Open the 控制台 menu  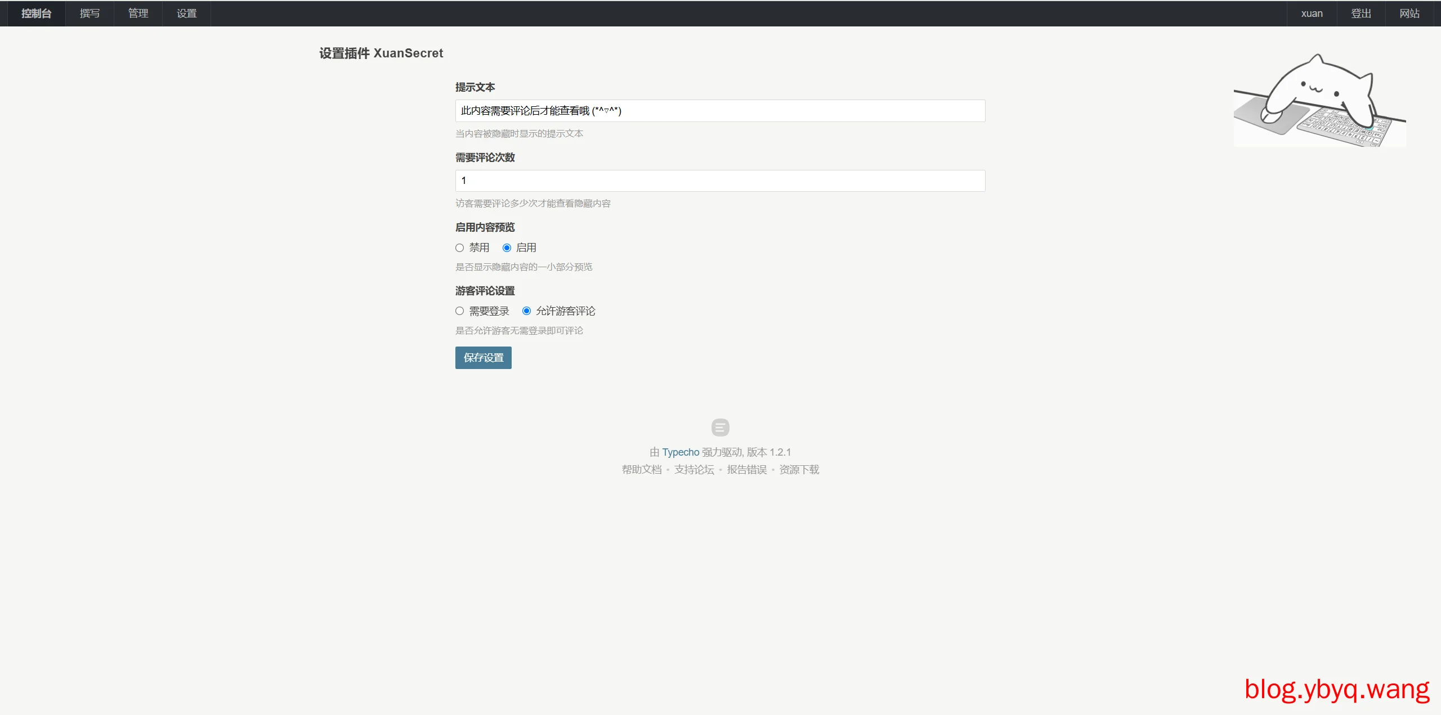[x=36, y=14]
